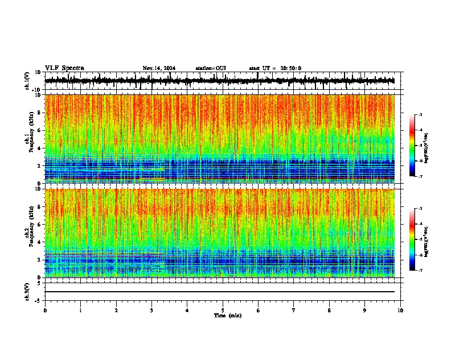451x348 pixels.
Task: Click time axis tick label '10'
Action: (x=400, y=310)
